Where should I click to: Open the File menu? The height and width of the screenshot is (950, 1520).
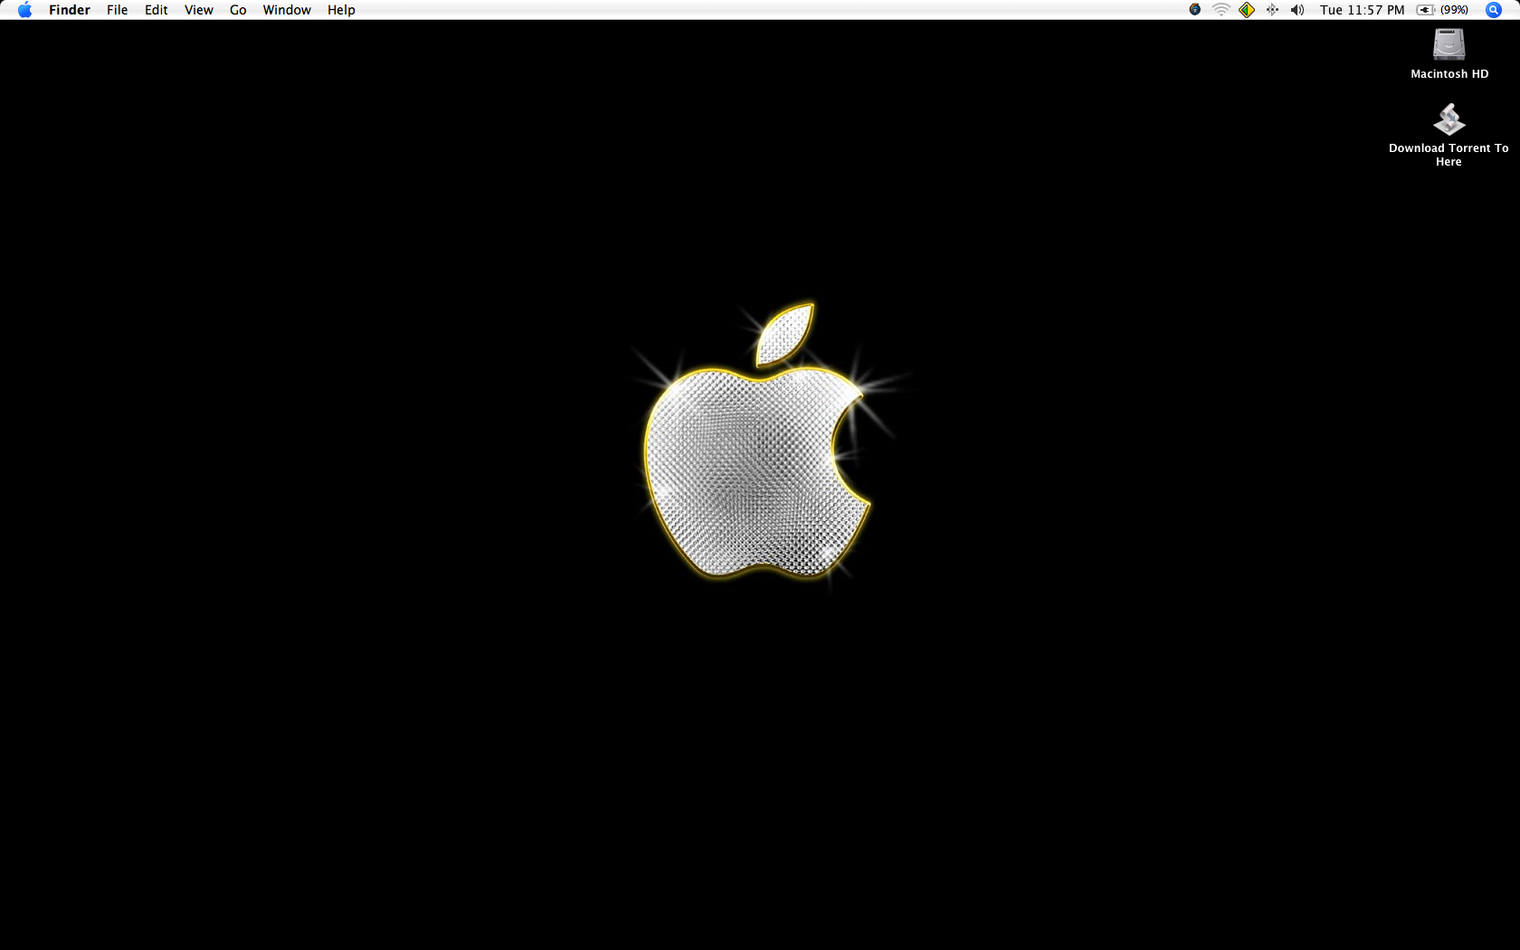click(x=117, y=9)
